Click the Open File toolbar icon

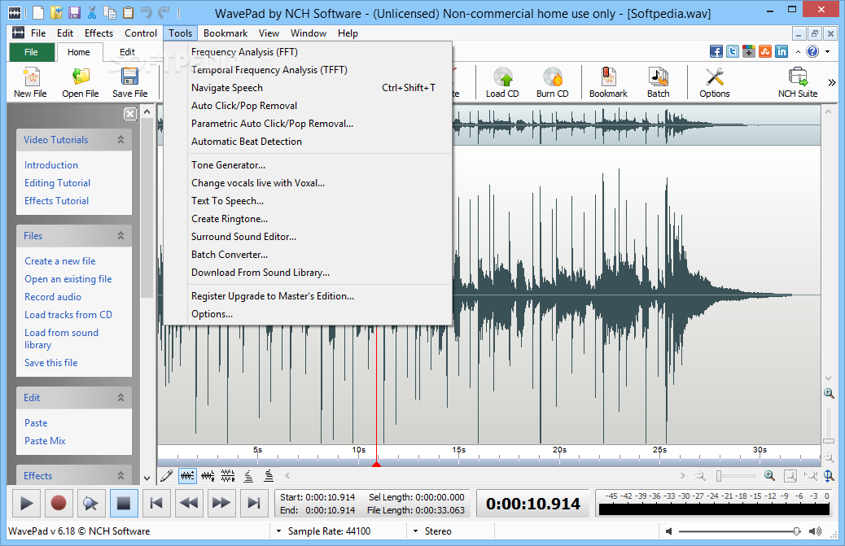[x=81, y=82]
